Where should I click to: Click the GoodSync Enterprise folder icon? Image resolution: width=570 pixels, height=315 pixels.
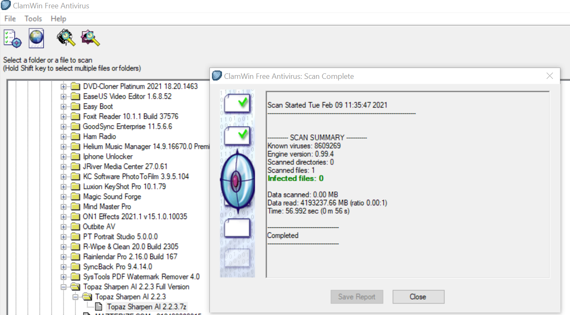tap(75, 126)
